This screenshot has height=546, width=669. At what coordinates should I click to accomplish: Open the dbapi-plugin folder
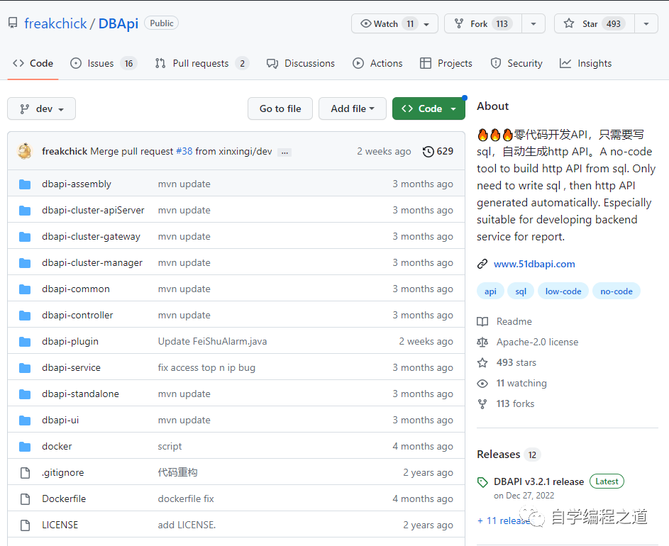pos(70,341)
